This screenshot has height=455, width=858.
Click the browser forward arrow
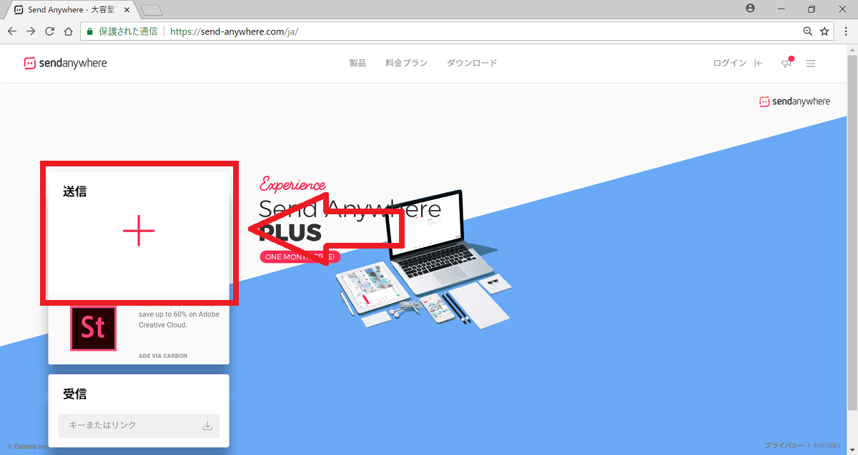pos(31,31)
